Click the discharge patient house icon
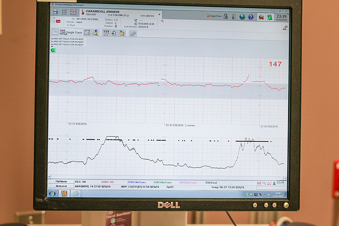 pyautogui.click(x=114, y=33)
